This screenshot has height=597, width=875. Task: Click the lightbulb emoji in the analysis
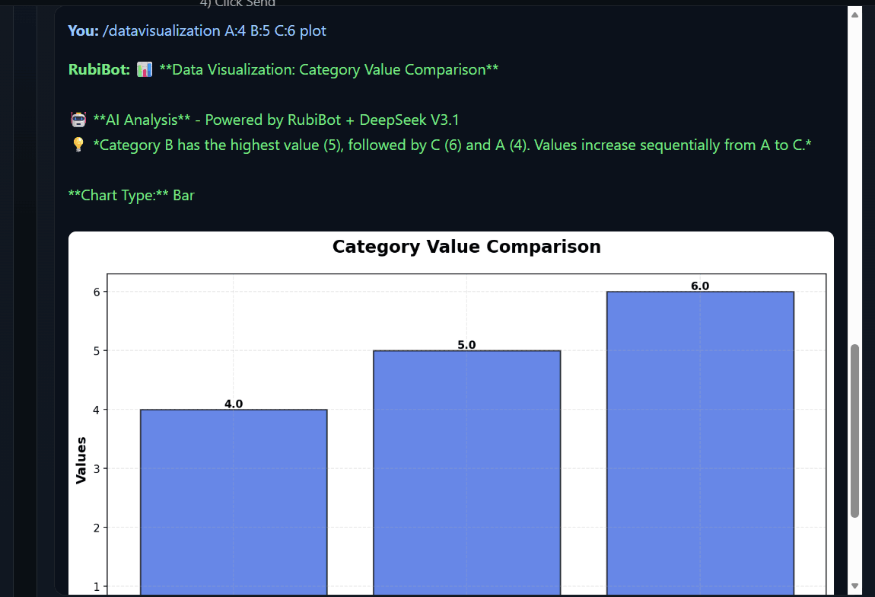78,145
